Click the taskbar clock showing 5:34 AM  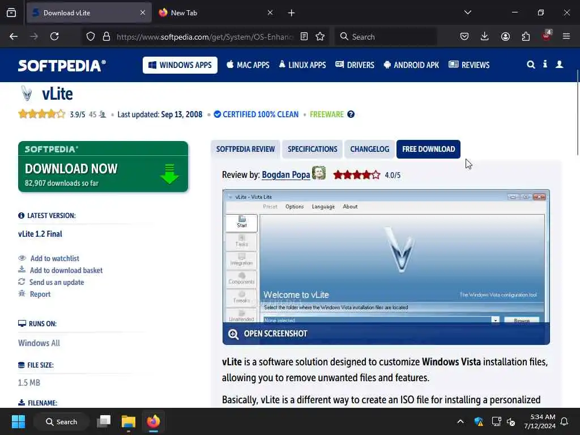(540, 421)
